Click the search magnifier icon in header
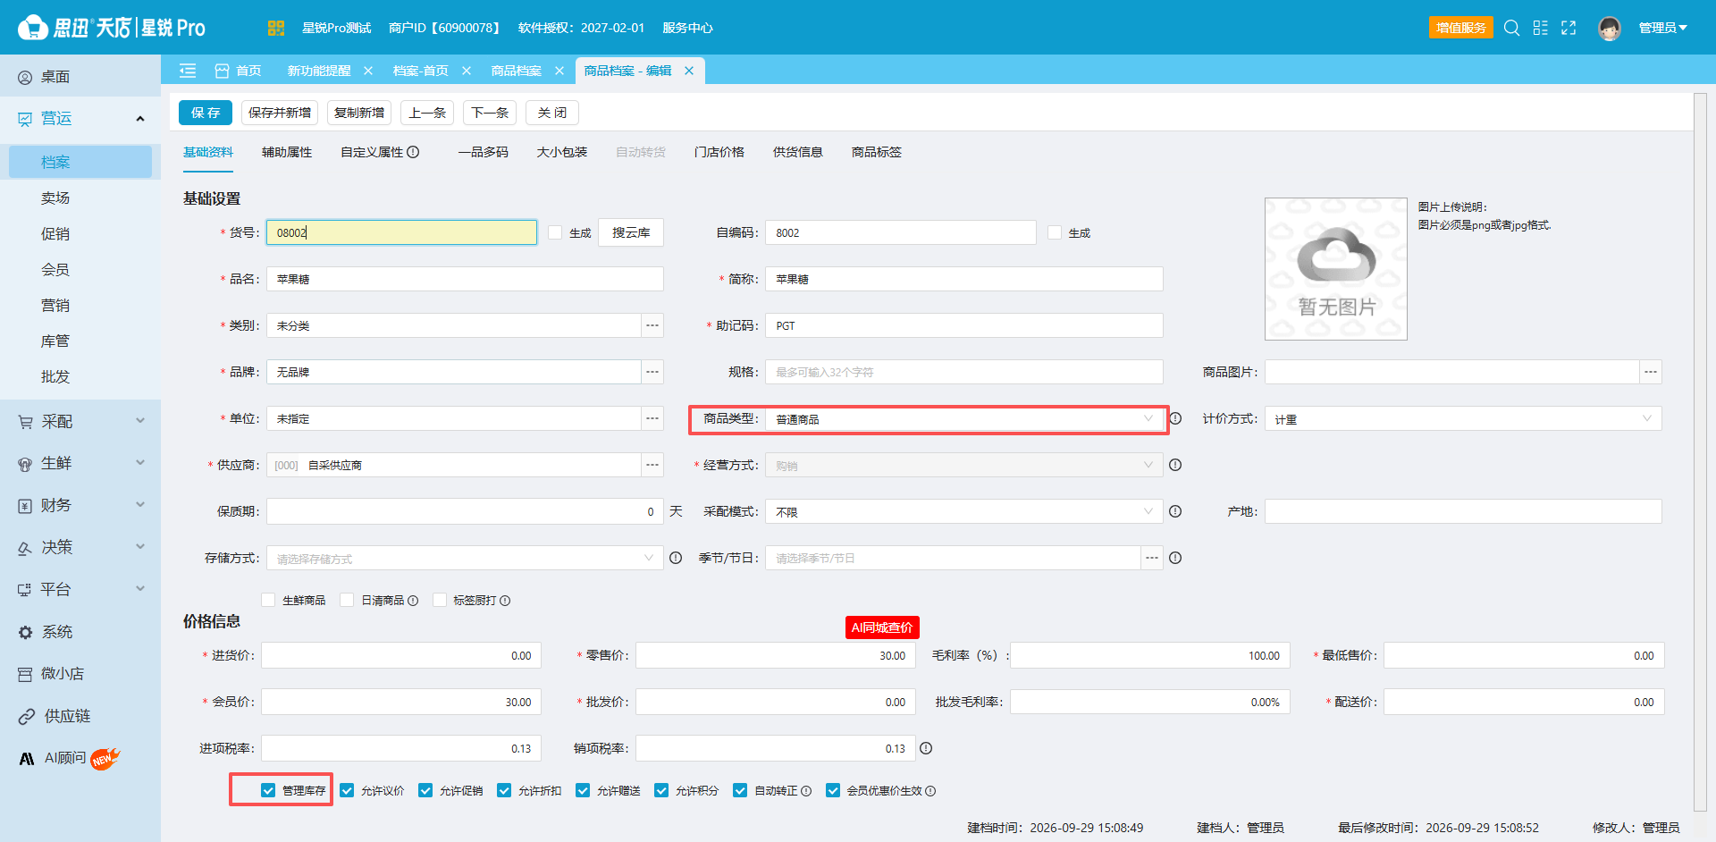This screenshot has height=842, width=1716. pos(1511,28)
